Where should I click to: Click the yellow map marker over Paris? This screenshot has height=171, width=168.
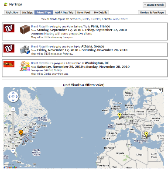point(120,115)
